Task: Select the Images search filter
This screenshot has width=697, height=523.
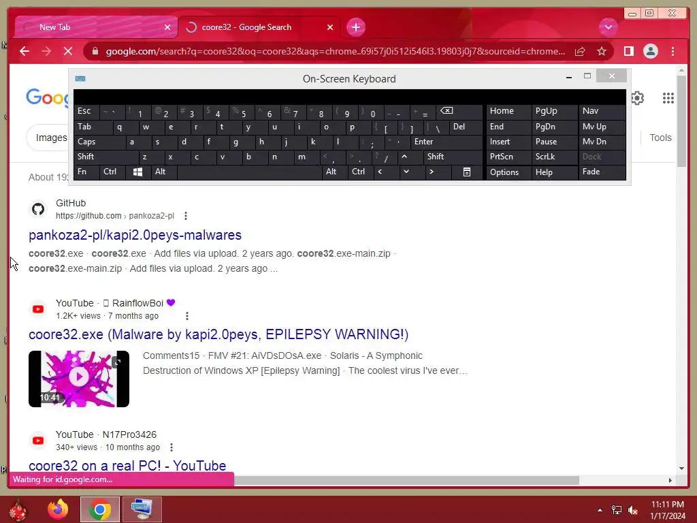Action: tap(51, 138)
